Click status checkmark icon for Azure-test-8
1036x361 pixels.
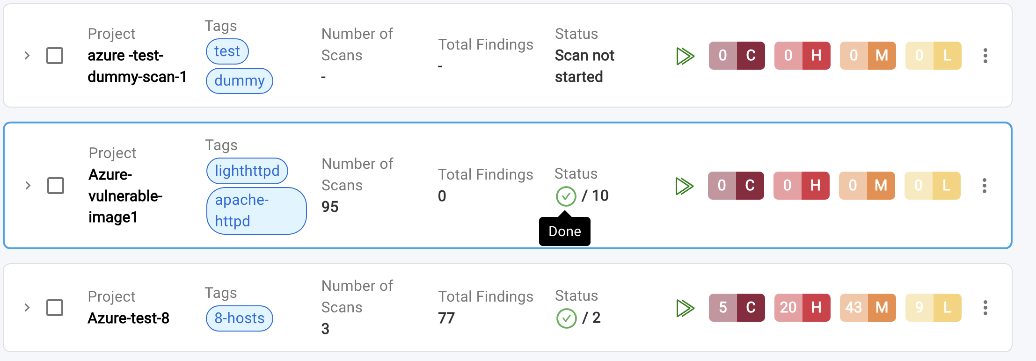[566, 318]
